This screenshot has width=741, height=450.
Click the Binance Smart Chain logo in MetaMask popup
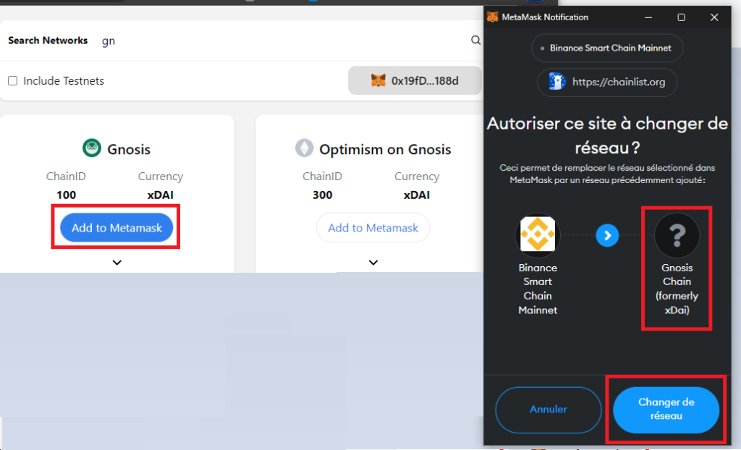click(538, 234)
